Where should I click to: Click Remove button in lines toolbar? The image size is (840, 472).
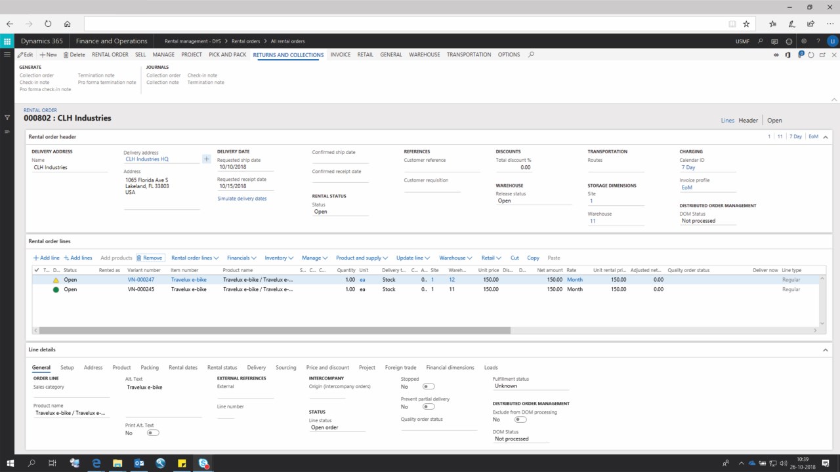tap(150, 258)
